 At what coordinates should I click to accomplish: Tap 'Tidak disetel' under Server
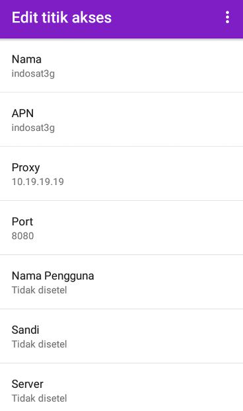click(x=39, y=398)
